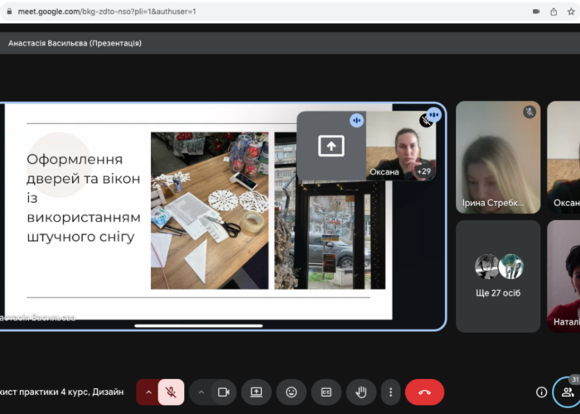
Task: Click the +29 participants badge
Action: (x=423, y=171)
